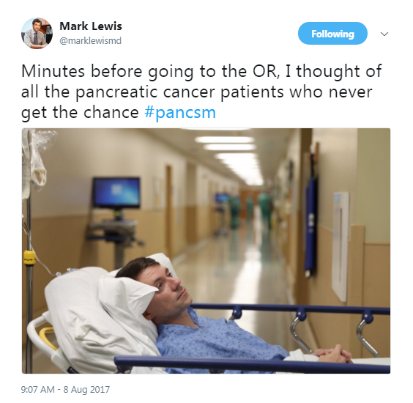Image resolution: width=413 pixels, height=403 pixels.
Task: Open the @marklewismd handle link
Action: pos(91,41)
